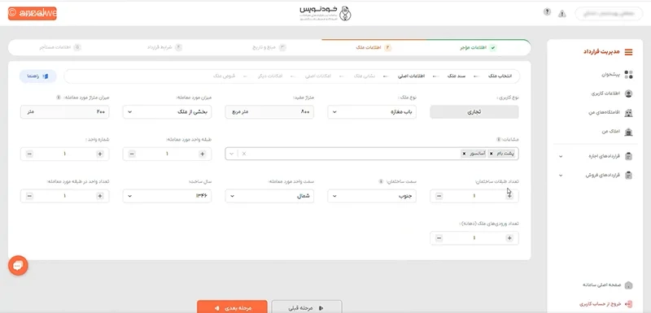Viewport: 651px width, 313px height.
Task: Click the نوع کاربری field showing تجاری
Action: pyautogui.click(x=474, y=112)
